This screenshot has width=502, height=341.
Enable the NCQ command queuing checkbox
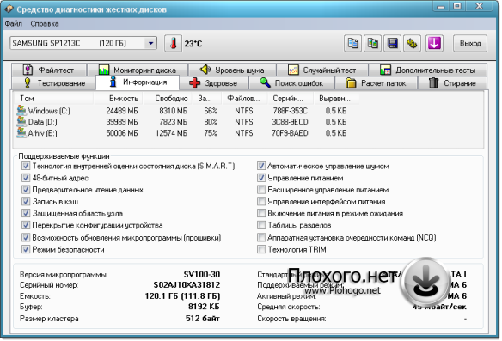click(261, 238)
